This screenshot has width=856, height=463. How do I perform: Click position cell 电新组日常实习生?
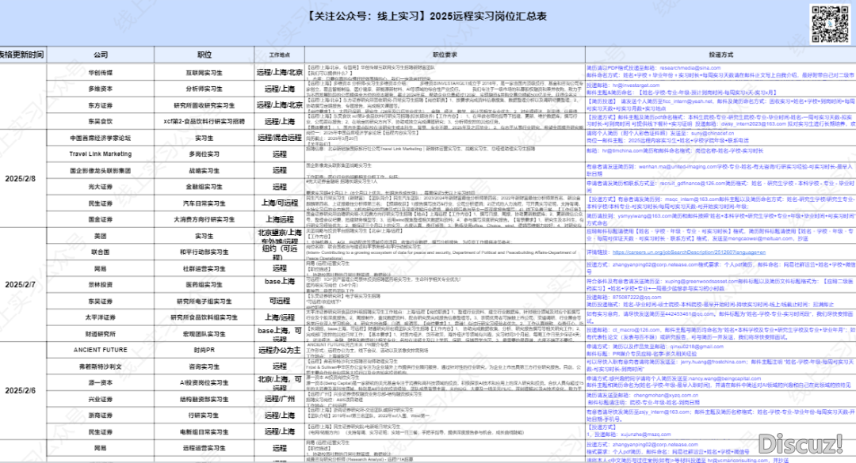pos(204,432)
